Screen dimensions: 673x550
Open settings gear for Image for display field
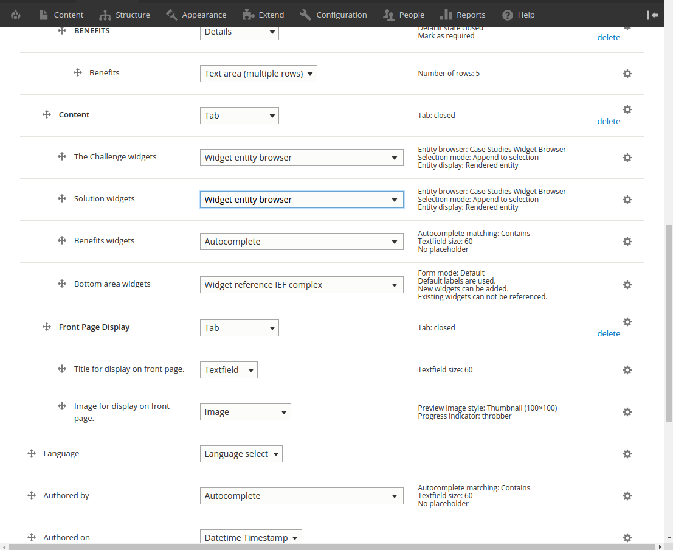(x=627, y=412)
